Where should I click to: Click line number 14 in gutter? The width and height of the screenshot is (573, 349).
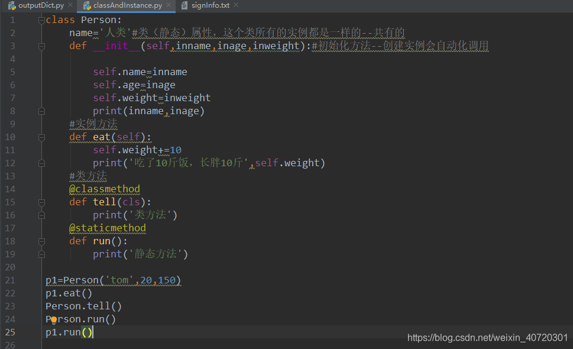click(x=10, y=189)
